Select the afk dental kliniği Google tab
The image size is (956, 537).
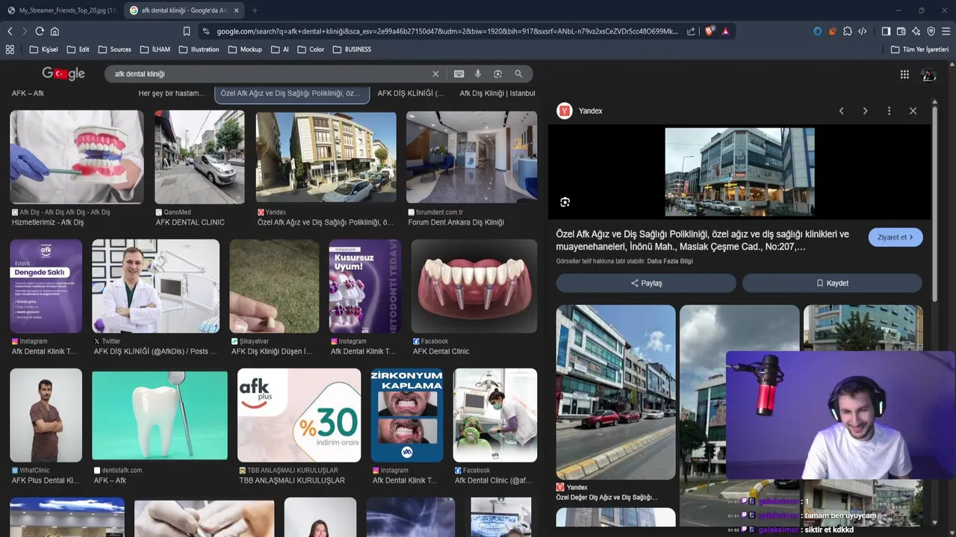(184, 10)
